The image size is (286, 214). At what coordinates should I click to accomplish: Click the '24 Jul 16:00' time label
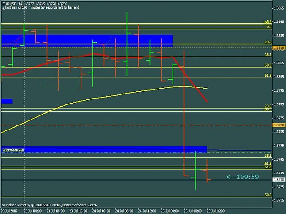[147, 211]
